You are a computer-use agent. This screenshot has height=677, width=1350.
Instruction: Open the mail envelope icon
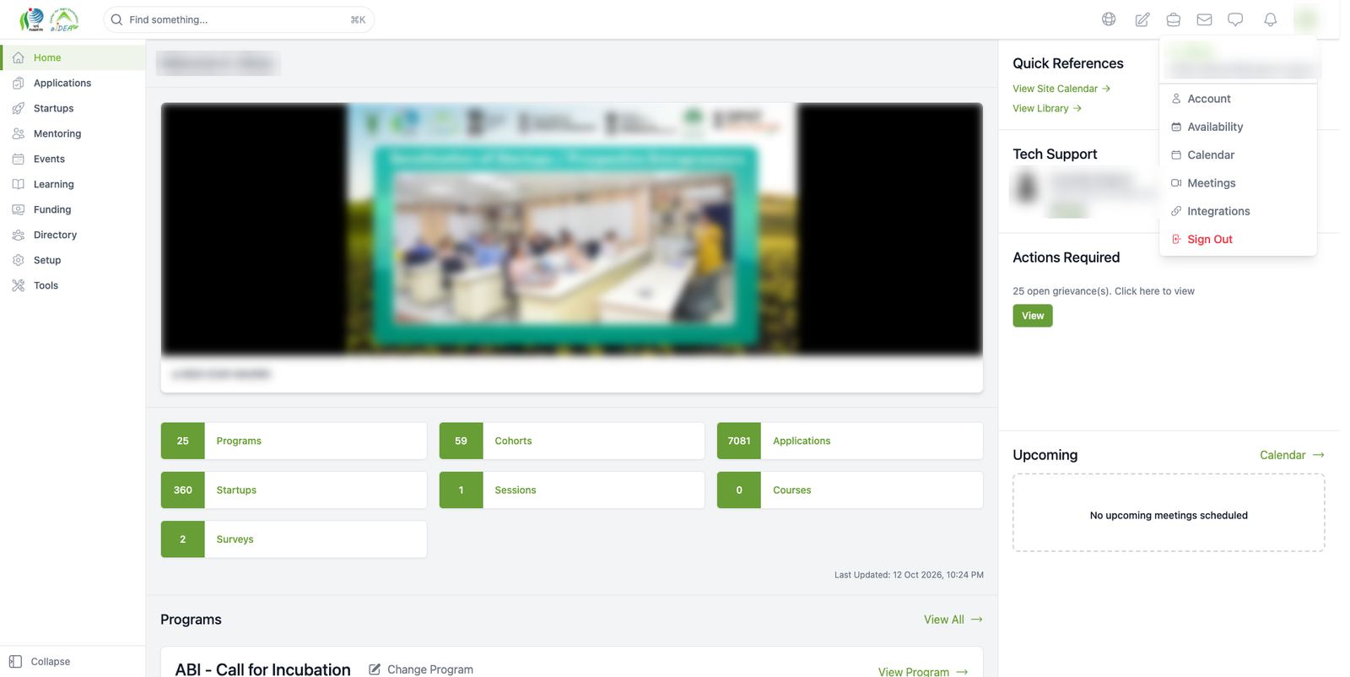[x=1204, y=19]
